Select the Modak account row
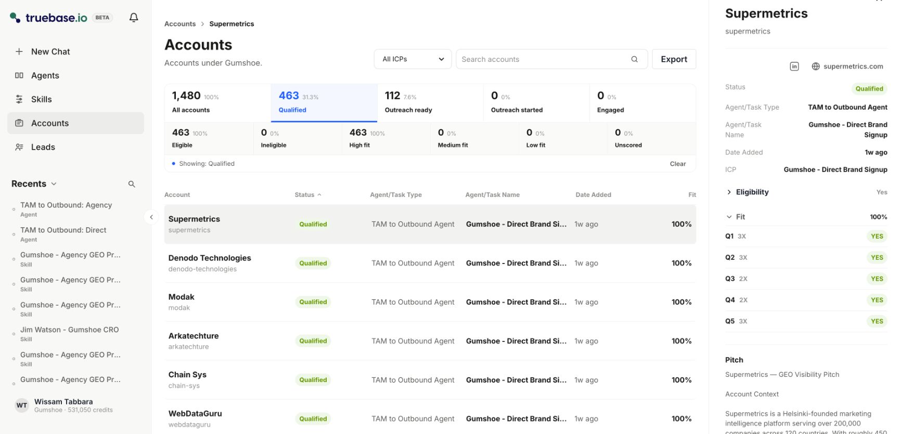This screenshot has height=434, width=900. (x=430, y=302)
